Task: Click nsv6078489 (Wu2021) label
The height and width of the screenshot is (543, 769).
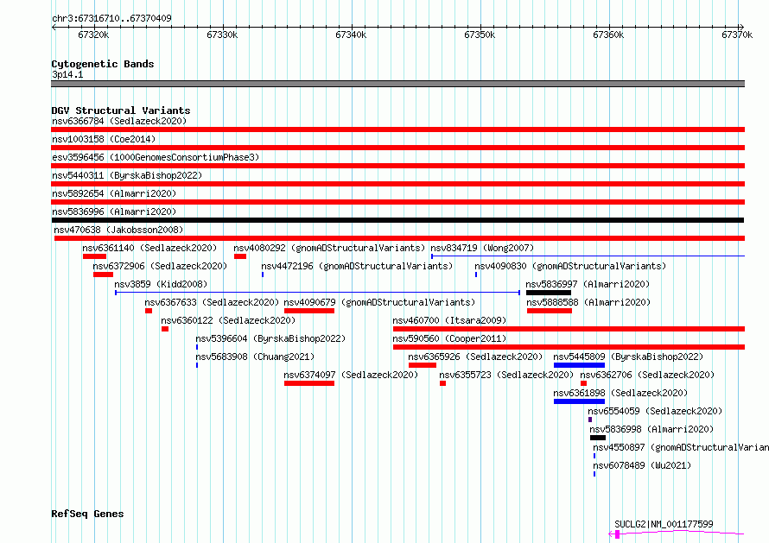Action: pyautogui.click(x=642, y=465)
